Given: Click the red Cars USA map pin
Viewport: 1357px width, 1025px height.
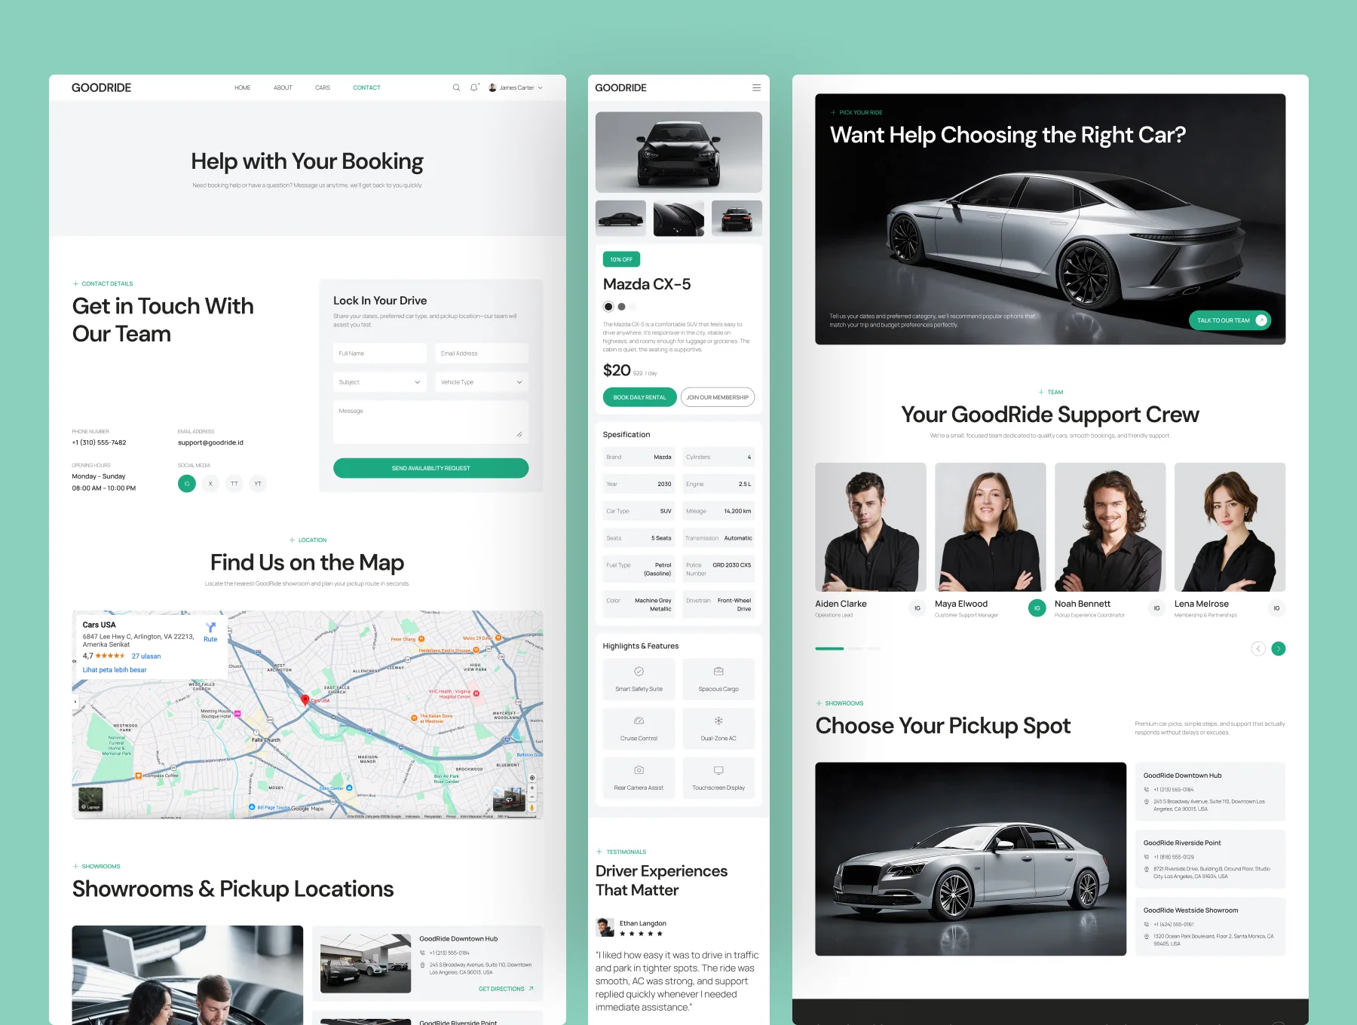Looking at the screenshot, I should pos(305,700).
